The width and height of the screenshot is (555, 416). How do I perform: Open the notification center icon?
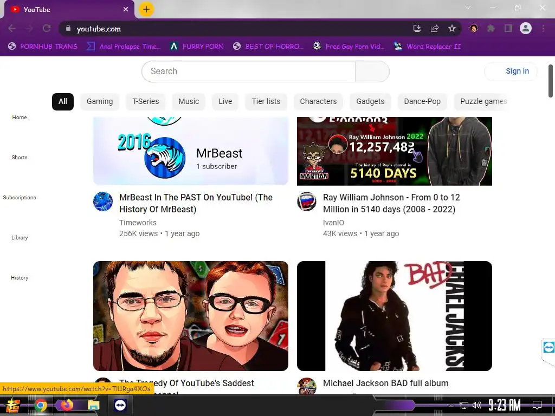pos(537,405)
